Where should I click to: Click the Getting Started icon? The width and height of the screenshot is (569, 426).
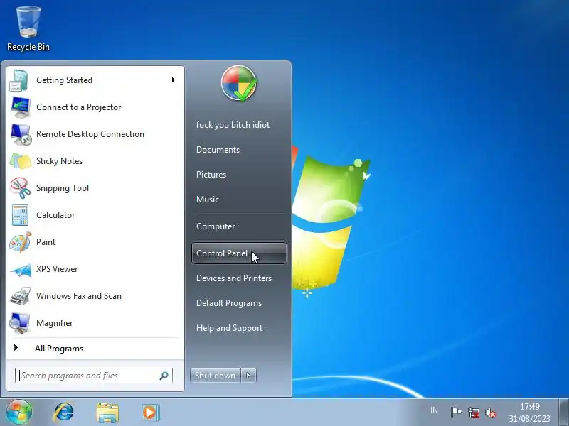[x=19, y=80]
